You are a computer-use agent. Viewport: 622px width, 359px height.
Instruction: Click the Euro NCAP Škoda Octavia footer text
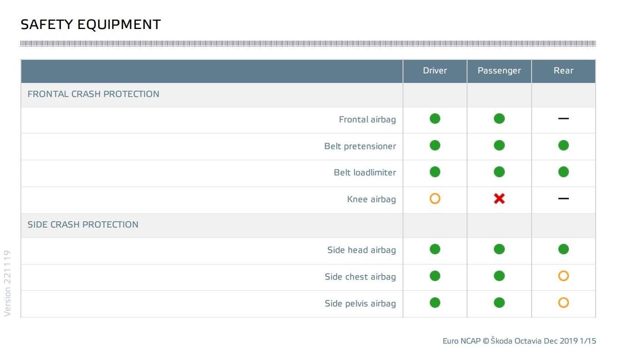tap(519, 341)
